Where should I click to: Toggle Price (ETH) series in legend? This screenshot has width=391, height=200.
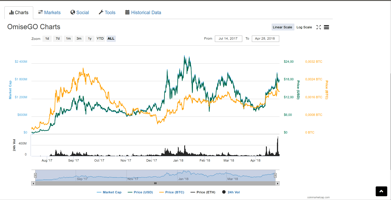pyautogui.click(x=202, y=192)
